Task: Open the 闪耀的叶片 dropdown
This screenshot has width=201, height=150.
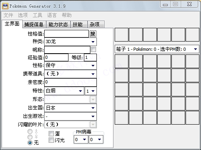Action: 71,125
